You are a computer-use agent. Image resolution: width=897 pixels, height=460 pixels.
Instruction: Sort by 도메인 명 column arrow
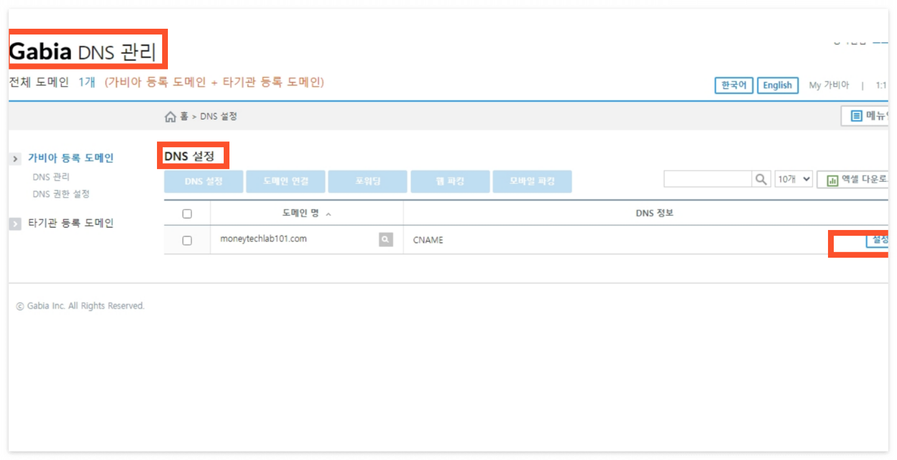coord(328,214)
